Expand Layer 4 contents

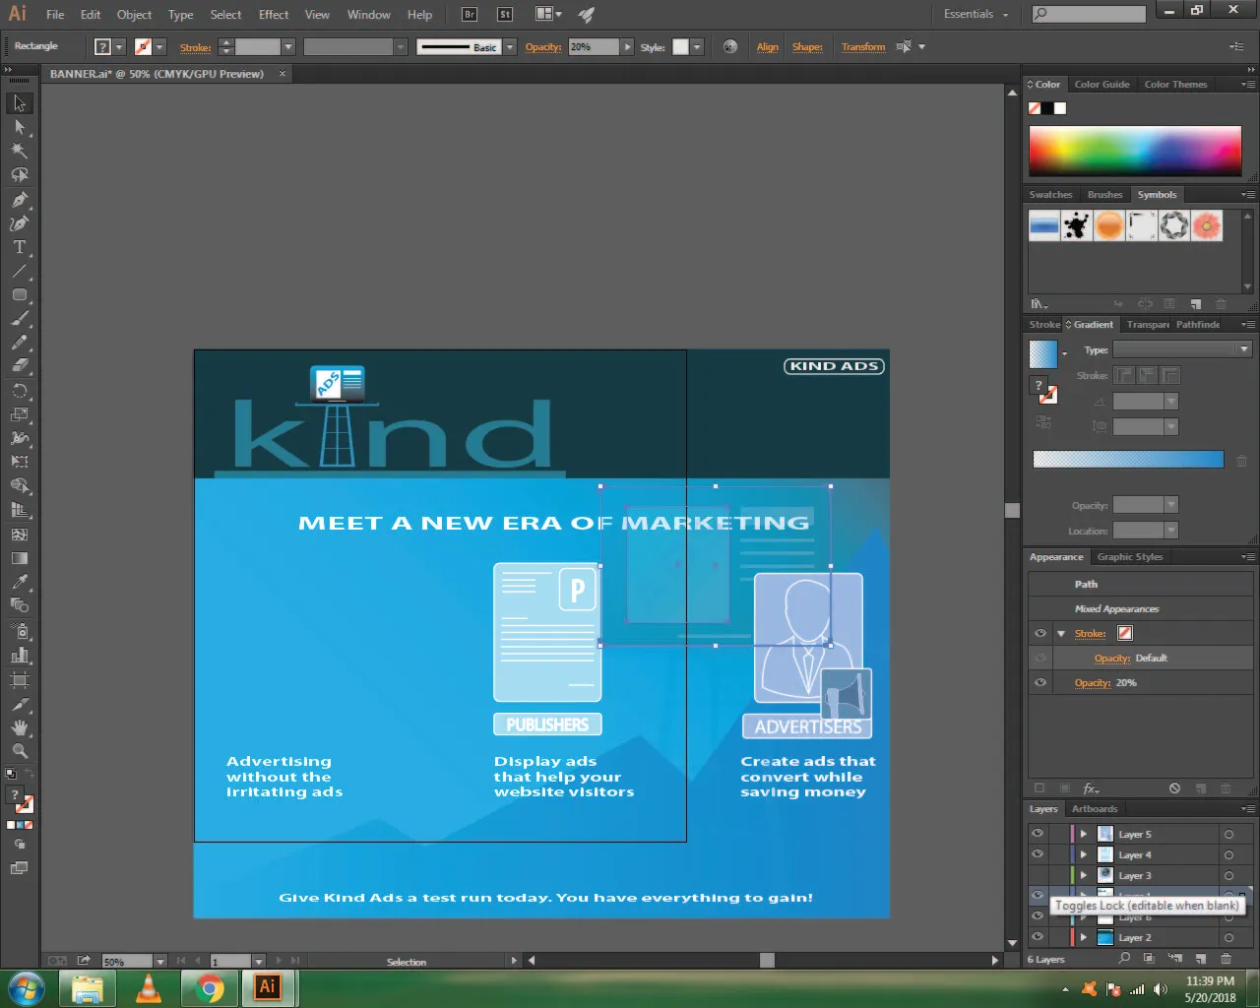pyautogui.click(x=1084, y=854)
